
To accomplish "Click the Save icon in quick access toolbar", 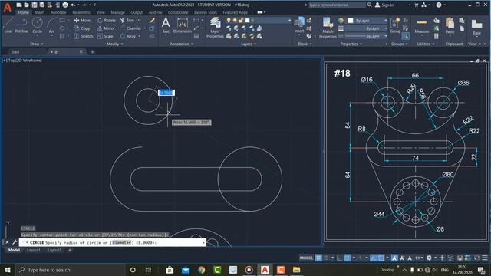I will (34, 5).
